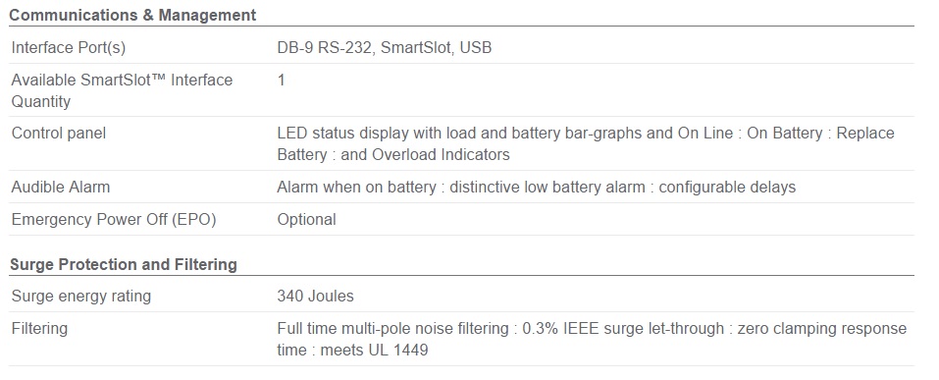Click Emergency Power Off (EPO) label
Screen dimensions: 939x380
114,219
